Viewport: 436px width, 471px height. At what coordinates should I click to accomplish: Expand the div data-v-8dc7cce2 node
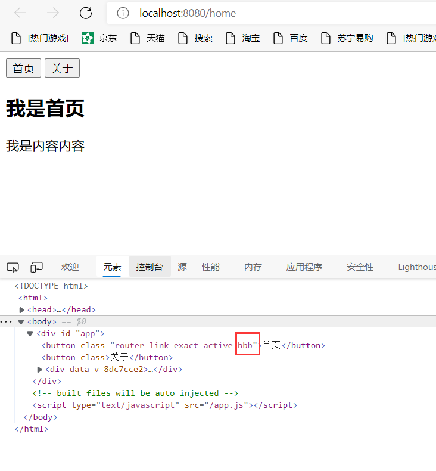click(x=39, y=370)
